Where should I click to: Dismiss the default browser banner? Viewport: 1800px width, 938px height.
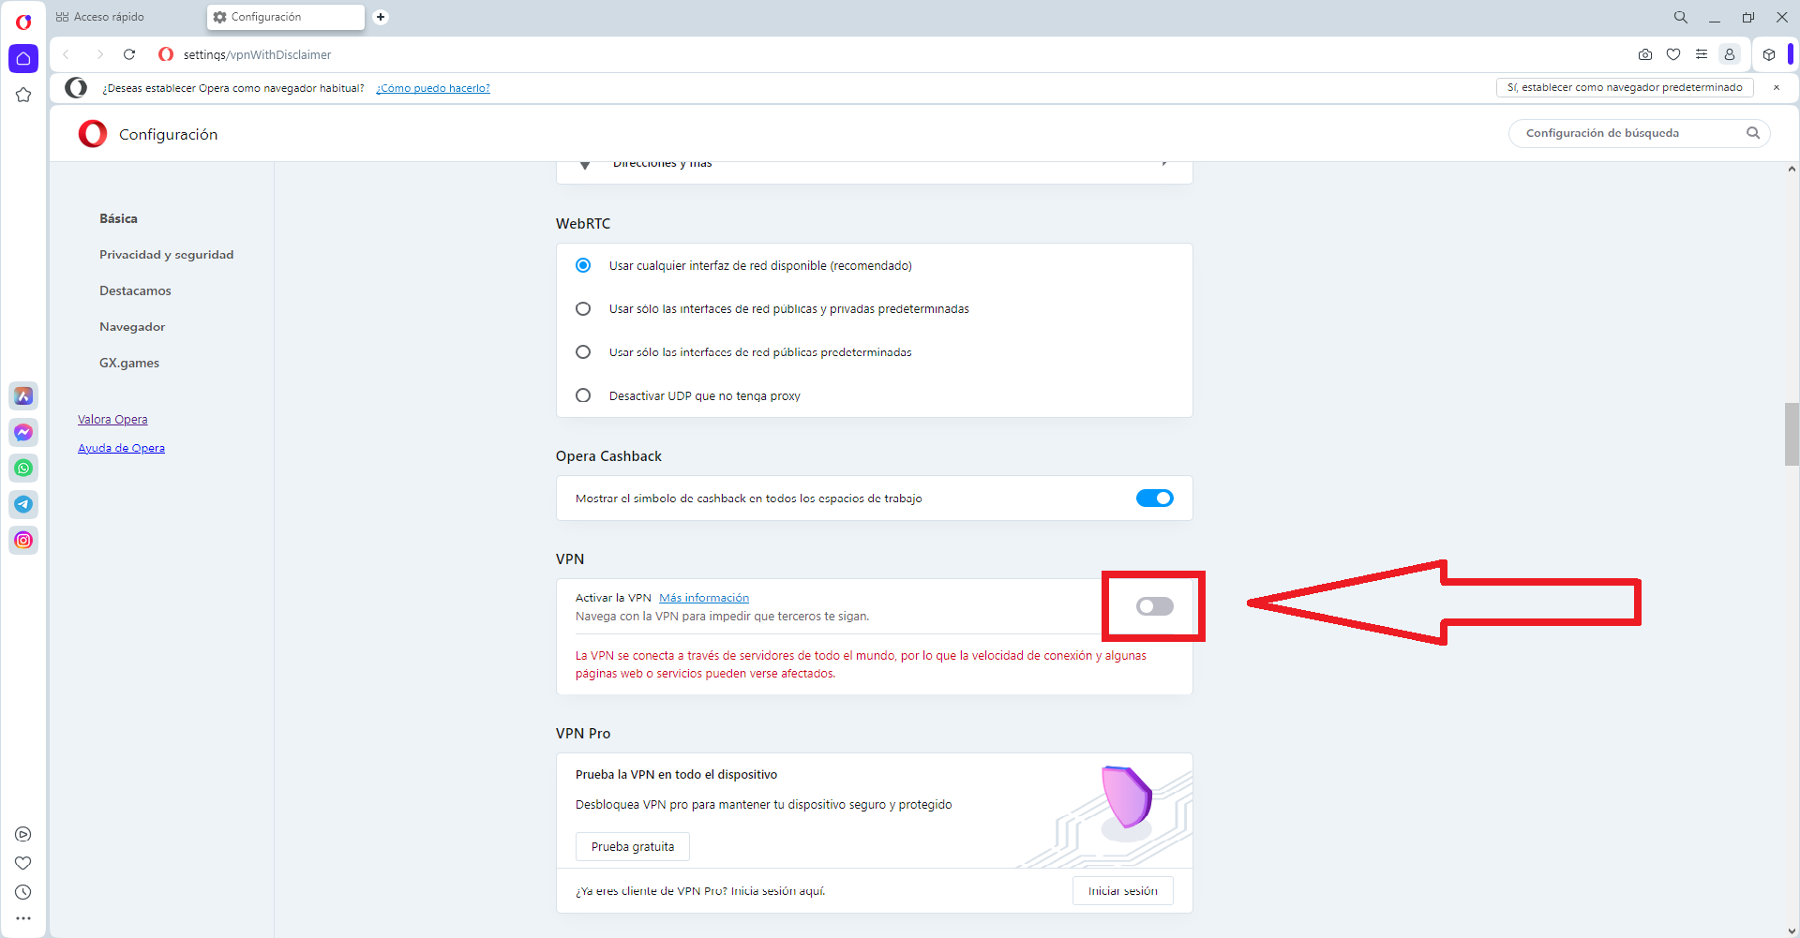pos(1777,87)
